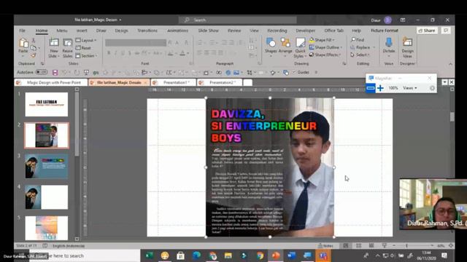
Task: Click the Magnifier zoom-out minus button
Action: click(371, 88)
